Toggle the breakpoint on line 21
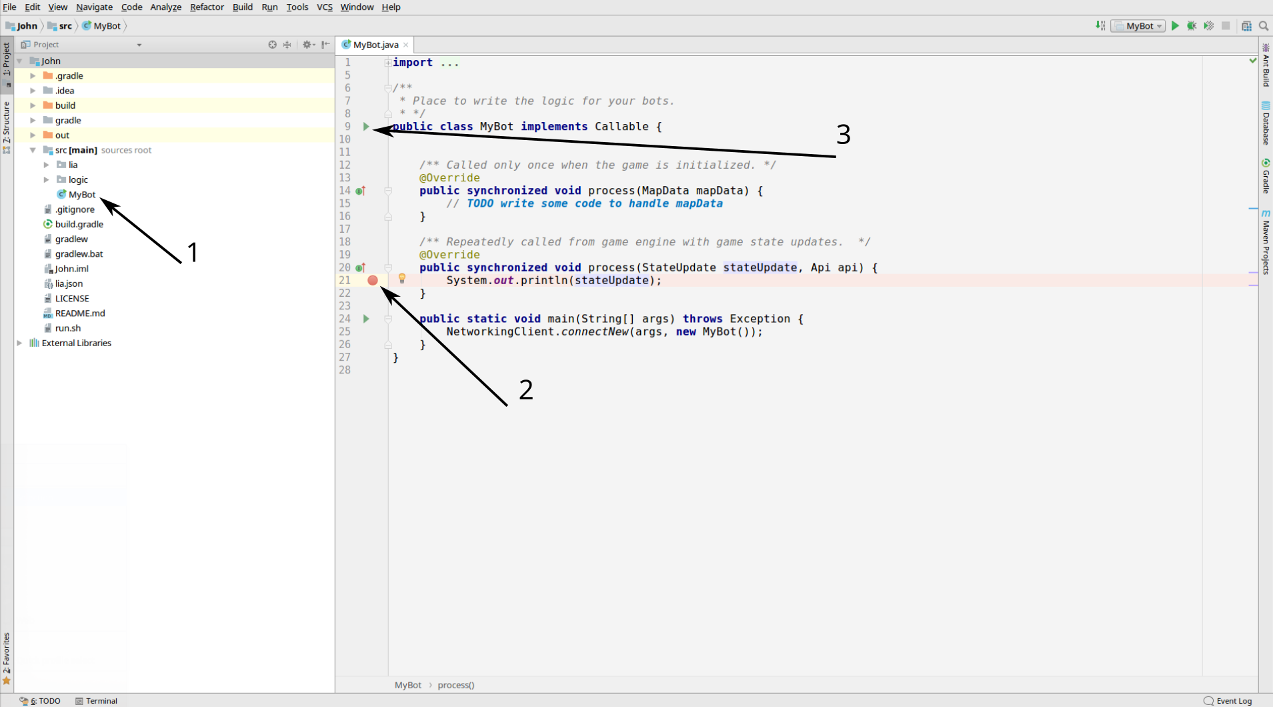 click(372, 280)
